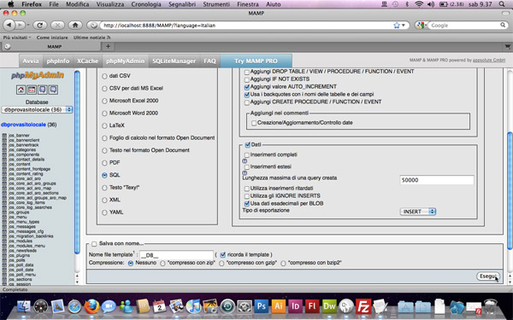Launch Safari from the dock
The width and height of the screenshot is (513, 320).
(75, 306)
